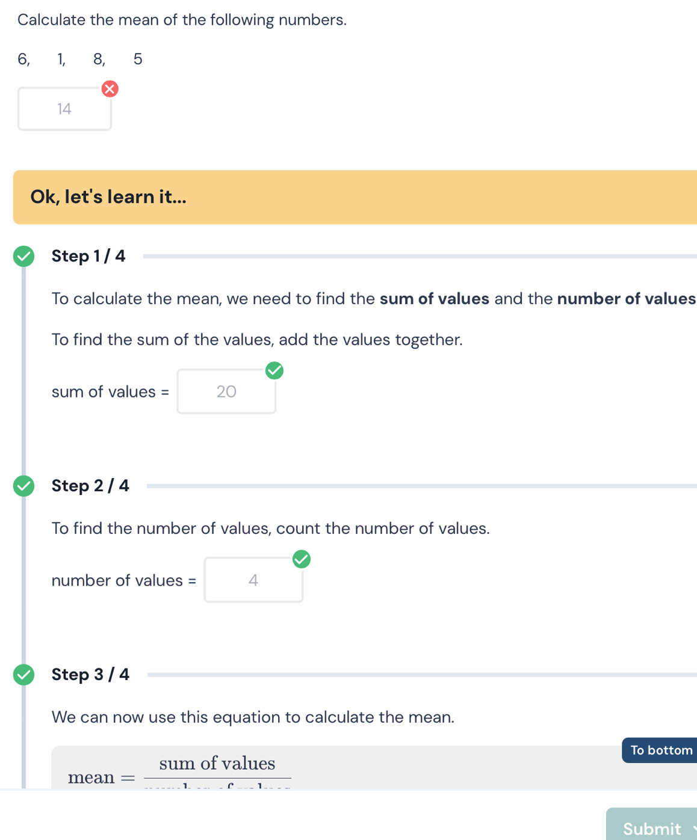The height and width of the screenshot is (840, 697).
Task: Click the Ok, let's learn it banner
Action: [x=108, y=197]
